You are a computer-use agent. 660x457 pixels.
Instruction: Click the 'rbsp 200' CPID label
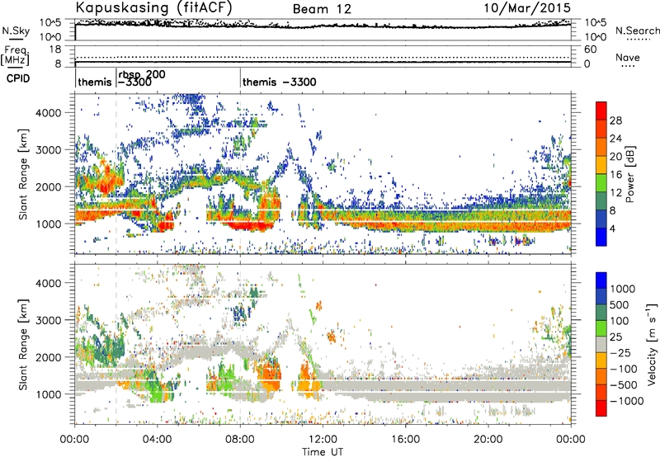[142, 74]
